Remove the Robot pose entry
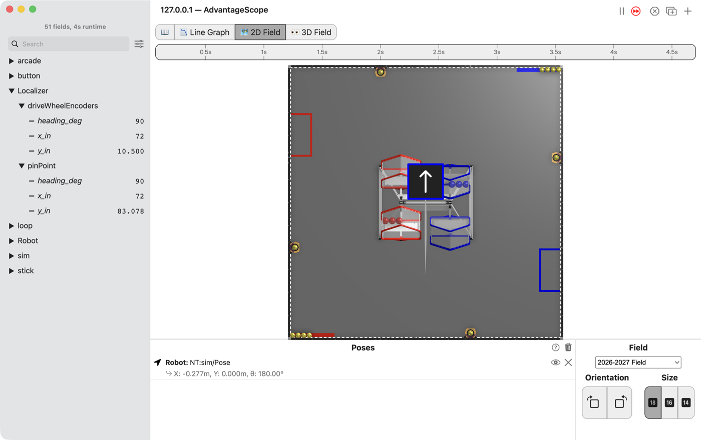The image size is (701, 440). (568, 362)
